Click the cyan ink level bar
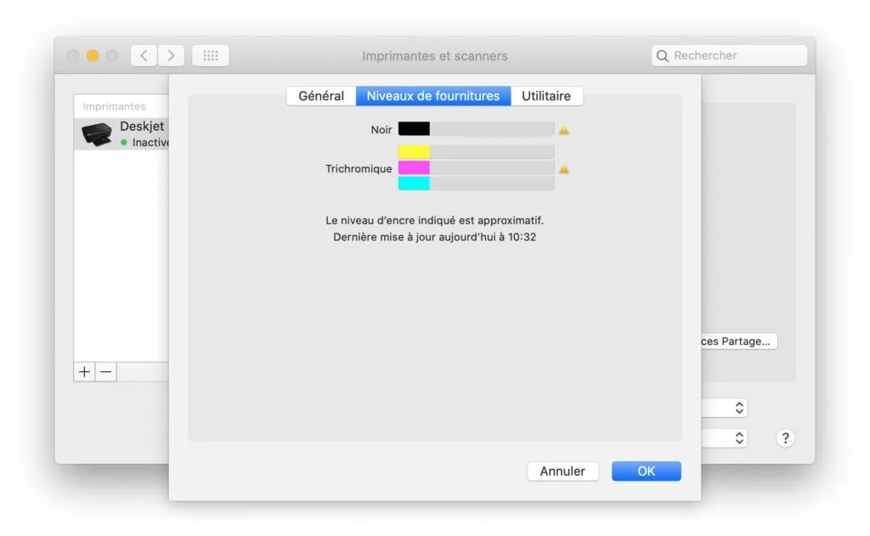This screenshot has width=870, height=536. pyautogui.click(x=476, y=183)
